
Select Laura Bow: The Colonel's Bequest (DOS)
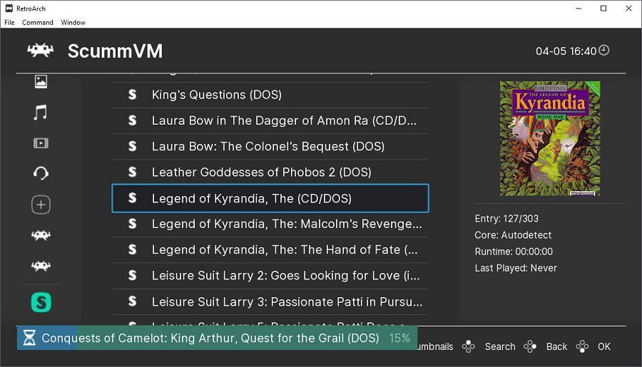click(x=270, y=147)
